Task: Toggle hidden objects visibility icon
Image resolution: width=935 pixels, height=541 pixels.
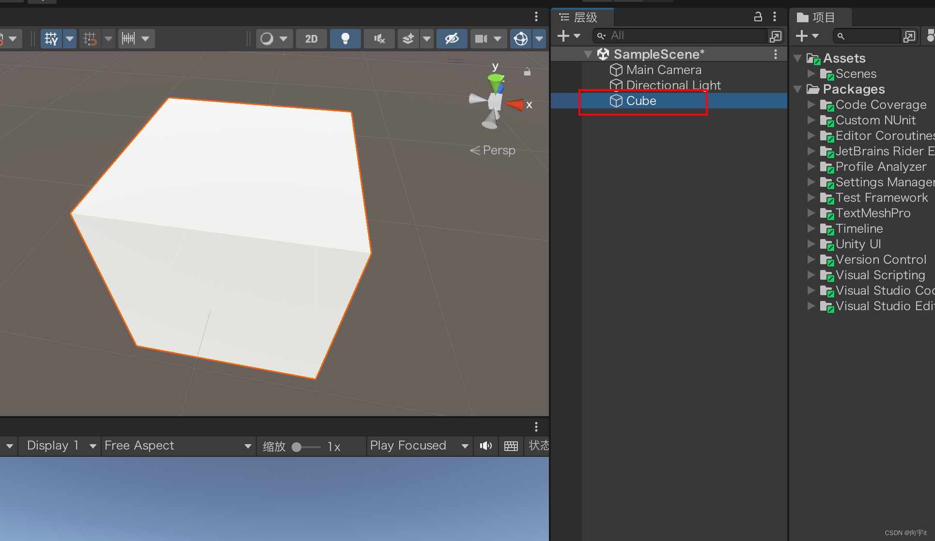Action: click(452, 39)
